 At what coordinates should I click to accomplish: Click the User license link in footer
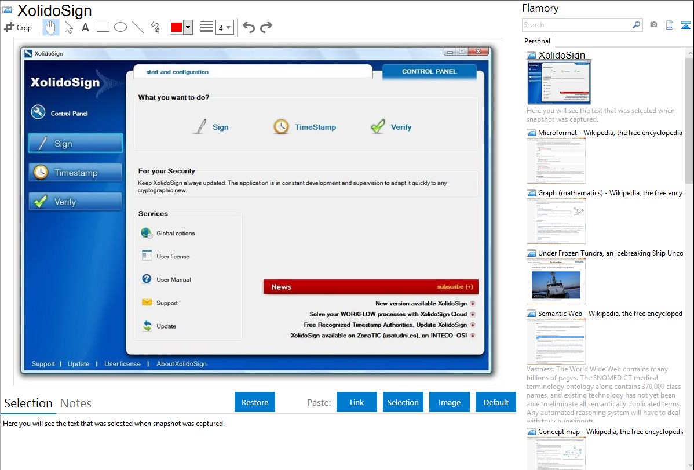click(x=122, y=364)
